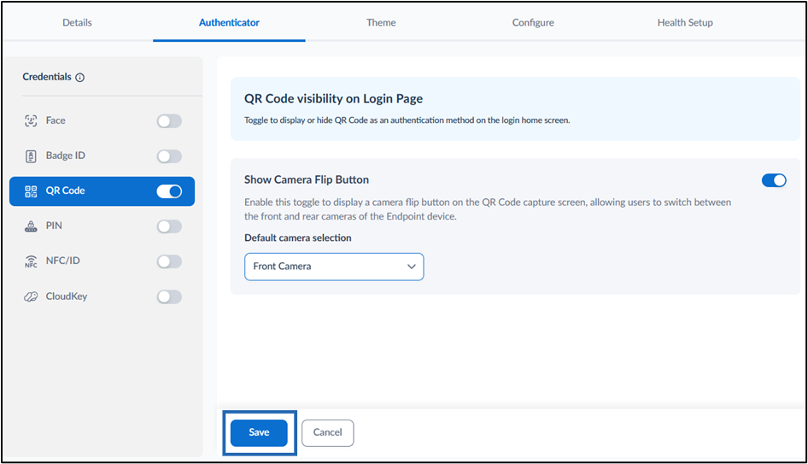Click the Face recognition icon
Image resolution: width=808 pixels, height=464 pixels.
[x=31, y=120]
